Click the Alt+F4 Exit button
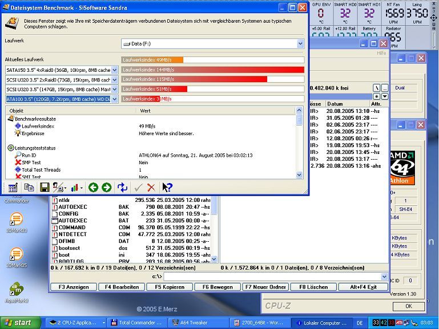The height and width of the screenshot is (329, 439). 363,287
